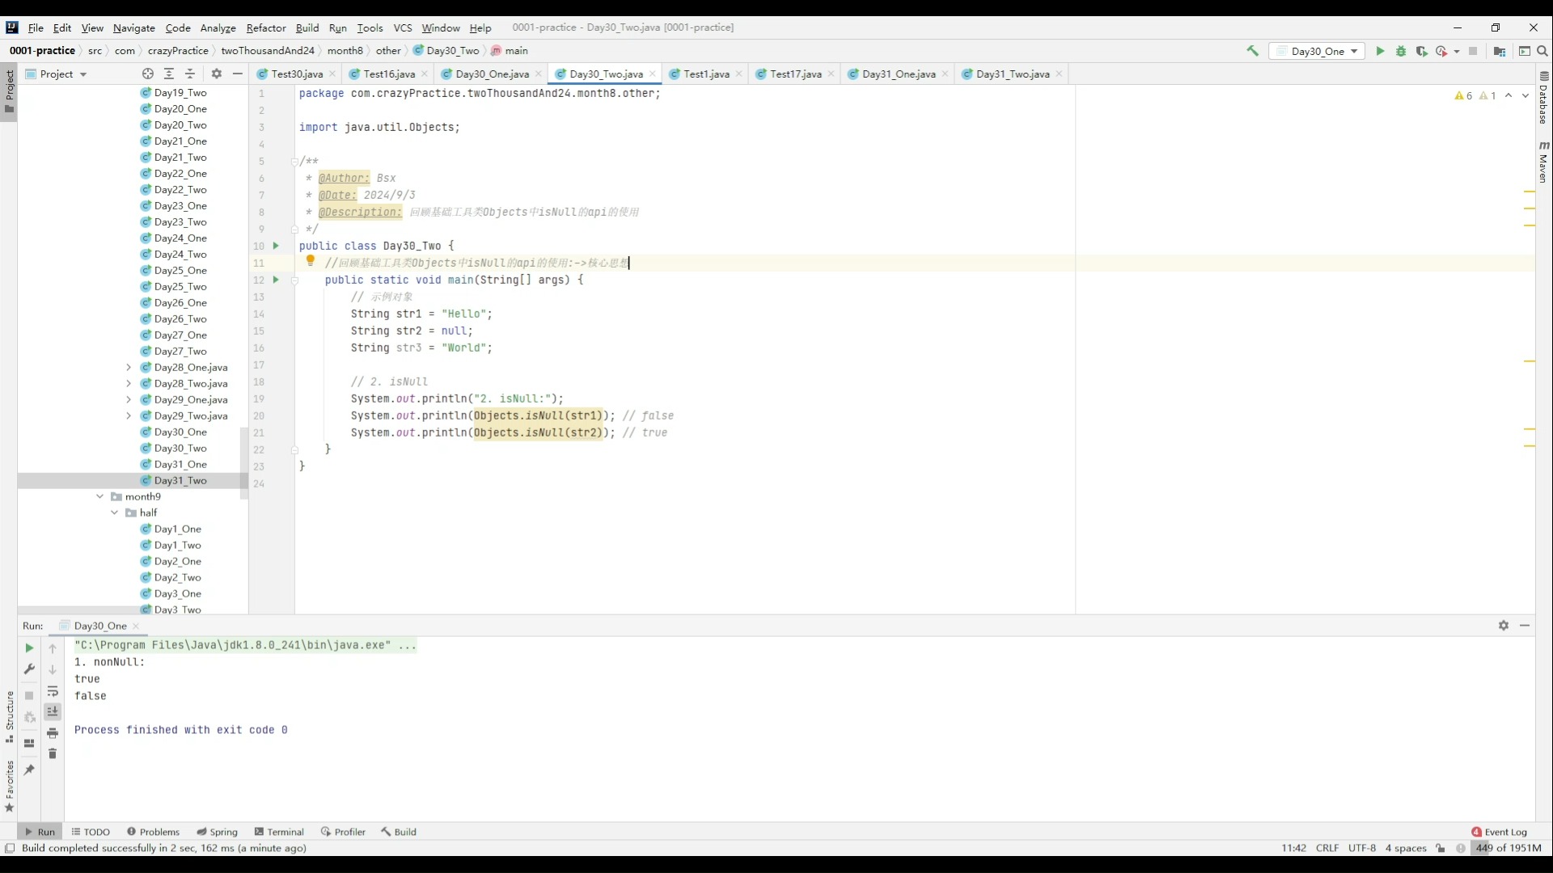Image resolution: width=1553 pixels, height=873 pixels.
Task: Expand Day28_Two.java tree node
Action: [128, 383]
